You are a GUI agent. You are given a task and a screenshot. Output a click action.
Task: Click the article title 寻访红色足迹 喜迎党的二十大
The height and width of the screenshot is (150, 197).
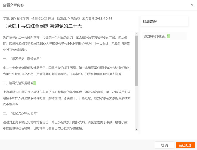pyautogui.click(x=43, y=26)
